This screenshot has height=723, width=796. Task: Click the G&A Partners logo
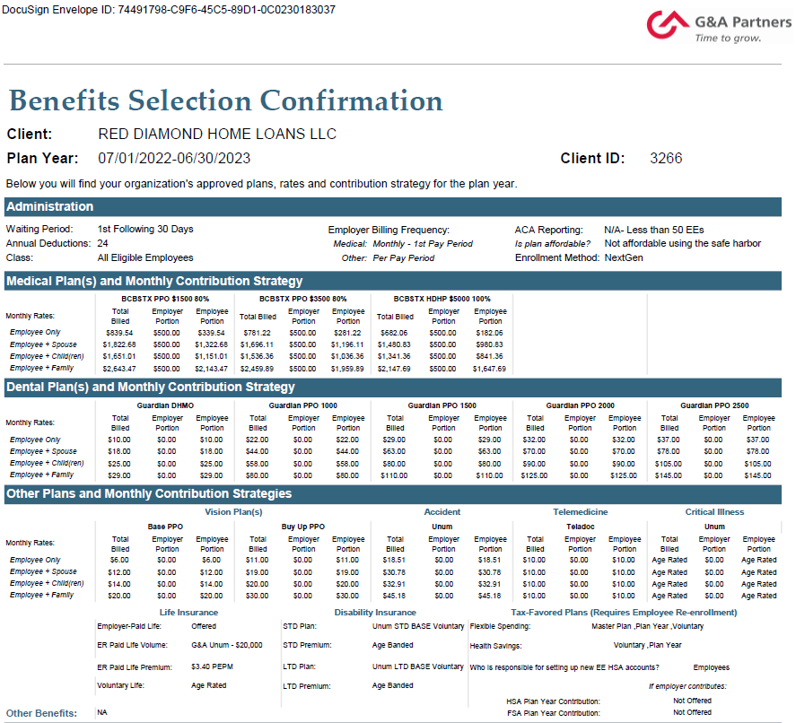click(x=719, y=26)
